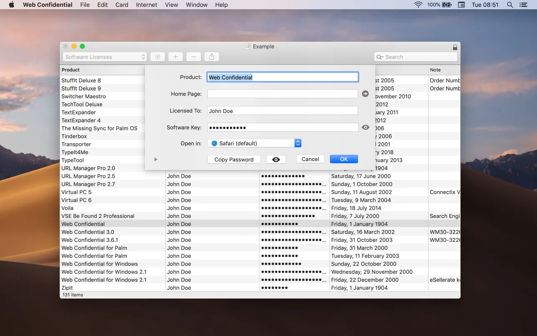
Task: Click the Cancel button
Action: (x=310, y=159)
